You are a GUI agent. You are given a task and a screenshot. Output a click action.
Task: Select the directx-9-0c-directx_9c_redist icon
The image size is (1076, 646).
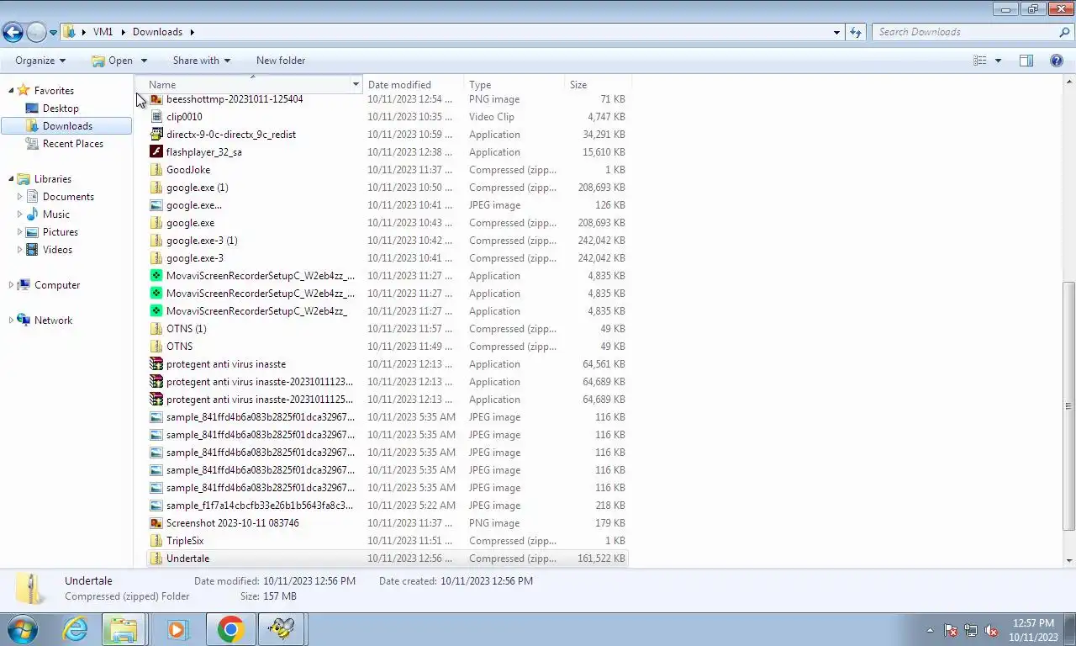pyautogui.click(x=156, y=135)
